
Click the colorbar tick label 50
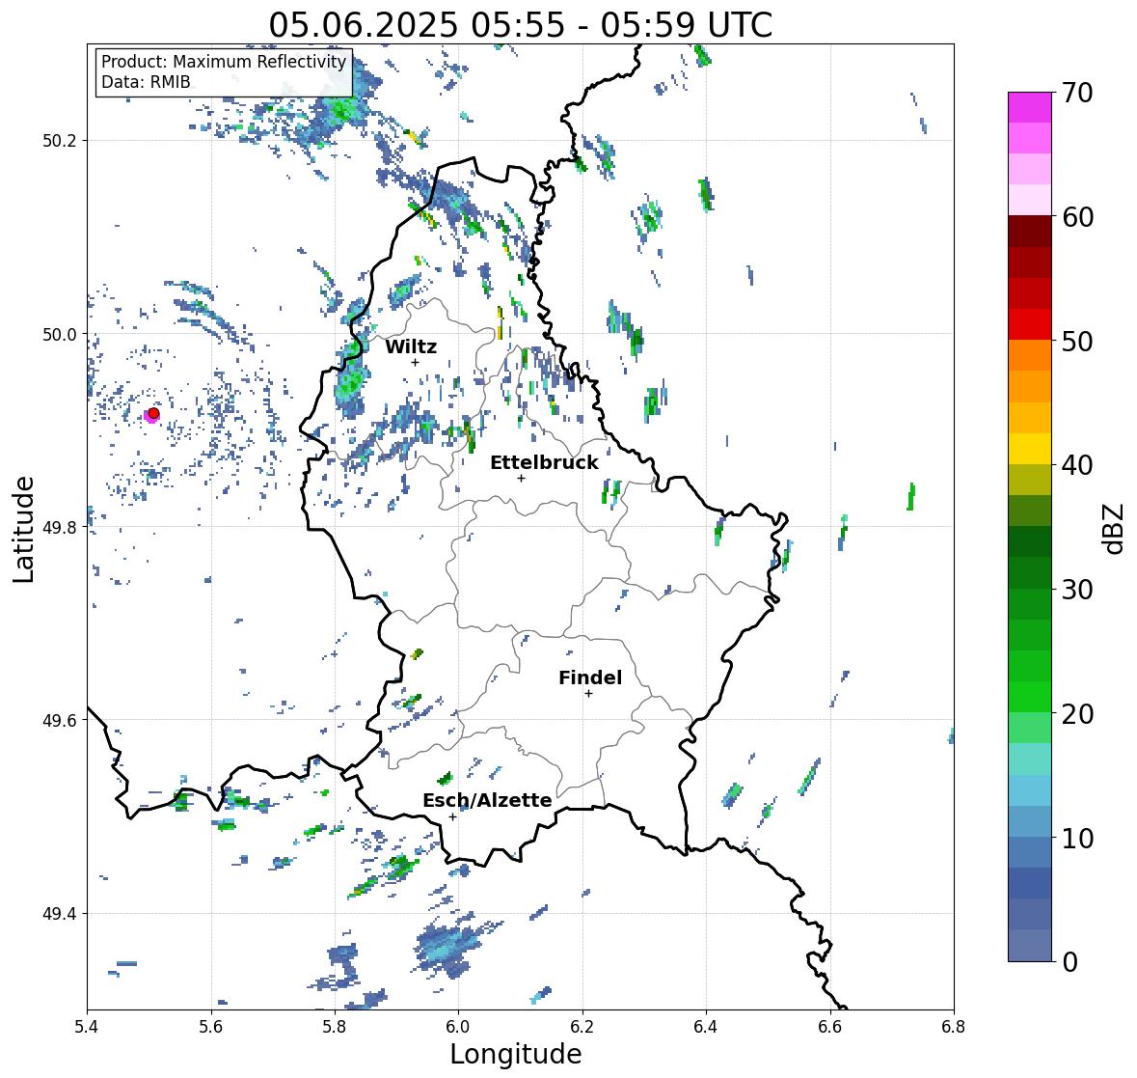(1077, 341)
